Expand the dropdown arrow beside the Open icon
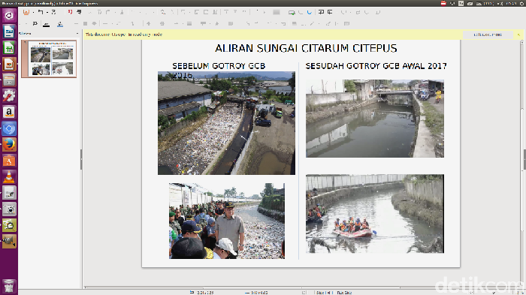The height and width of the screenshot is (295, 526). tap(47, 13)
